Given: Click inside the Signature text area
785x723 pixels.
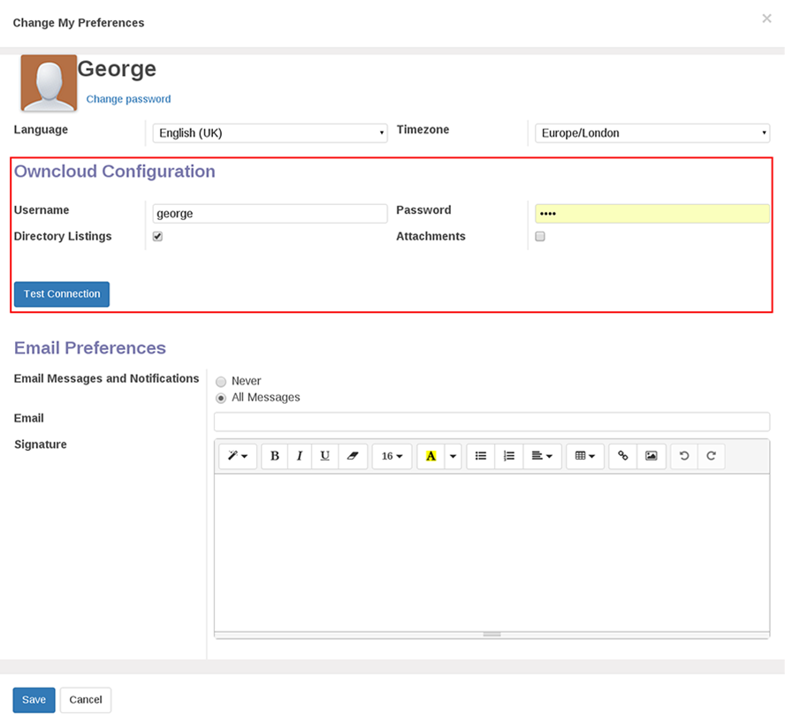Looking at the screenshot, I should 492,552.
